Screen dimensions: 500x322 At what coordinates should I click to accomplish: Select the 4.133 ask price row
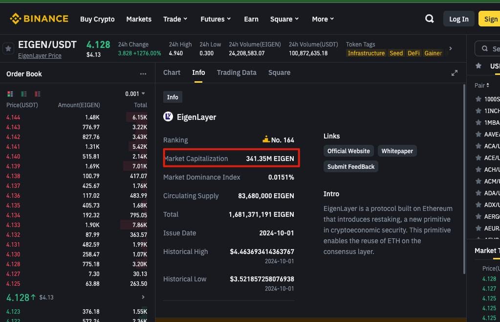click(x=77, y=225)
